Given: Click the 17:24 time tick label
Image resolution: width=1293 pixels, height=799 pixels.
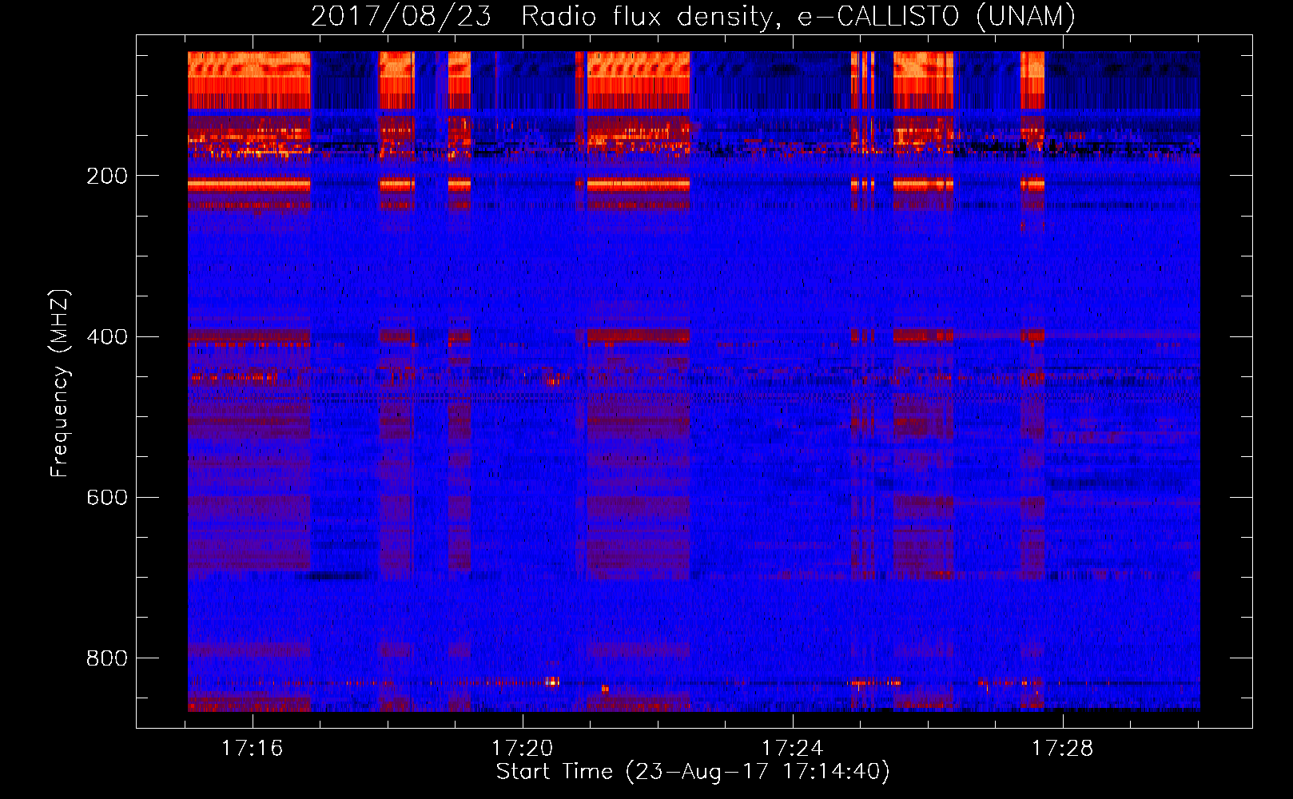Looking at the screenshot, I should pos(793,749).
